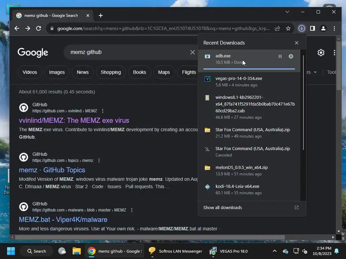Open Google quick settings gear

(321, 52)
